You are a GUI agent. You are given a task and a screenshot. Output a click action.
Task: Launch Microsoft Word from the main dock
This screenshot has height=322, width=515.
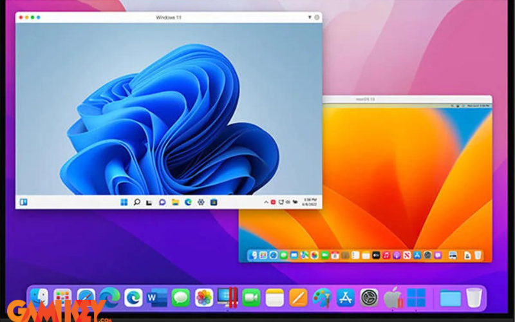[157, 298]
